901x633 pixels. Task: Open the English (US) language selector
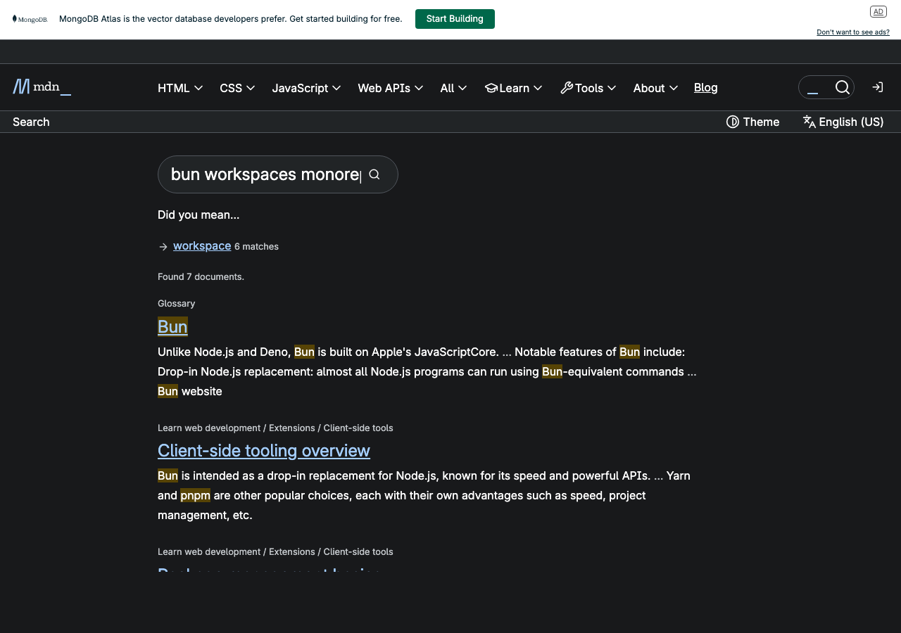click(843, 122)
